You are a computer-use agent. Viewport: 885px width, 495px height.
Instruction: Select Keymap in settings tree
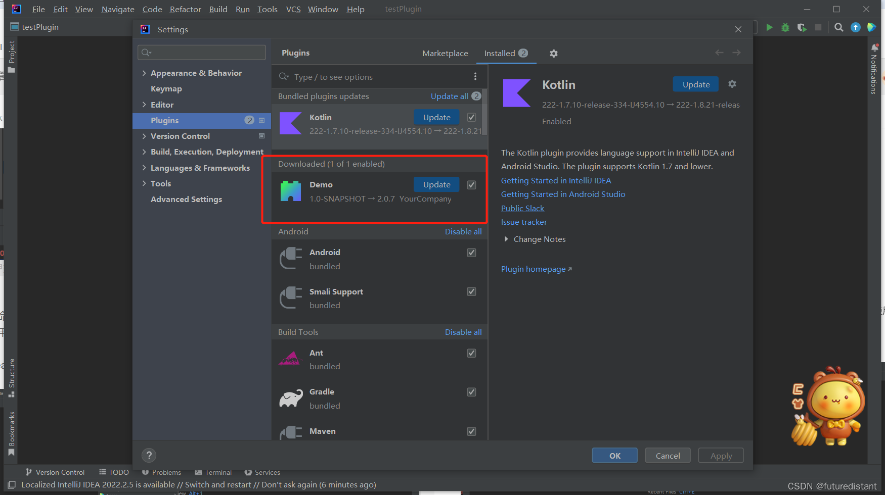166,88
